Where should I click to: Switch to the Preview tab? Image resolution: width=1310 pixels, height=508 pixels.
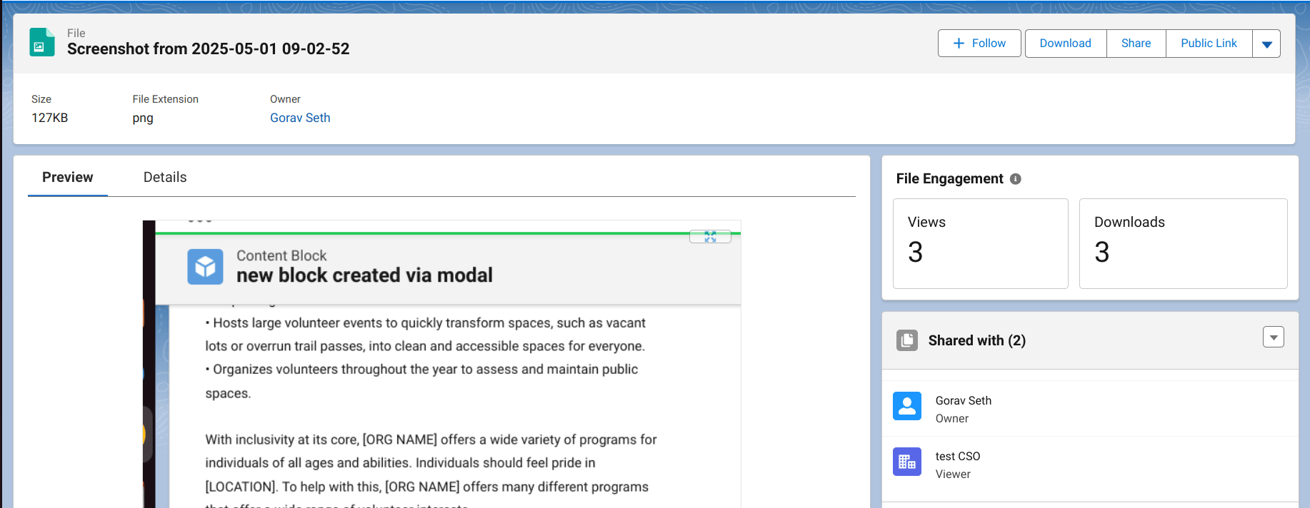[67, 178]
